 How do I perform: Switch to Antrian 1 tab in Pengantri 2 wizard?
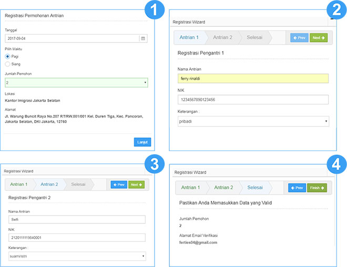point(19,184)
